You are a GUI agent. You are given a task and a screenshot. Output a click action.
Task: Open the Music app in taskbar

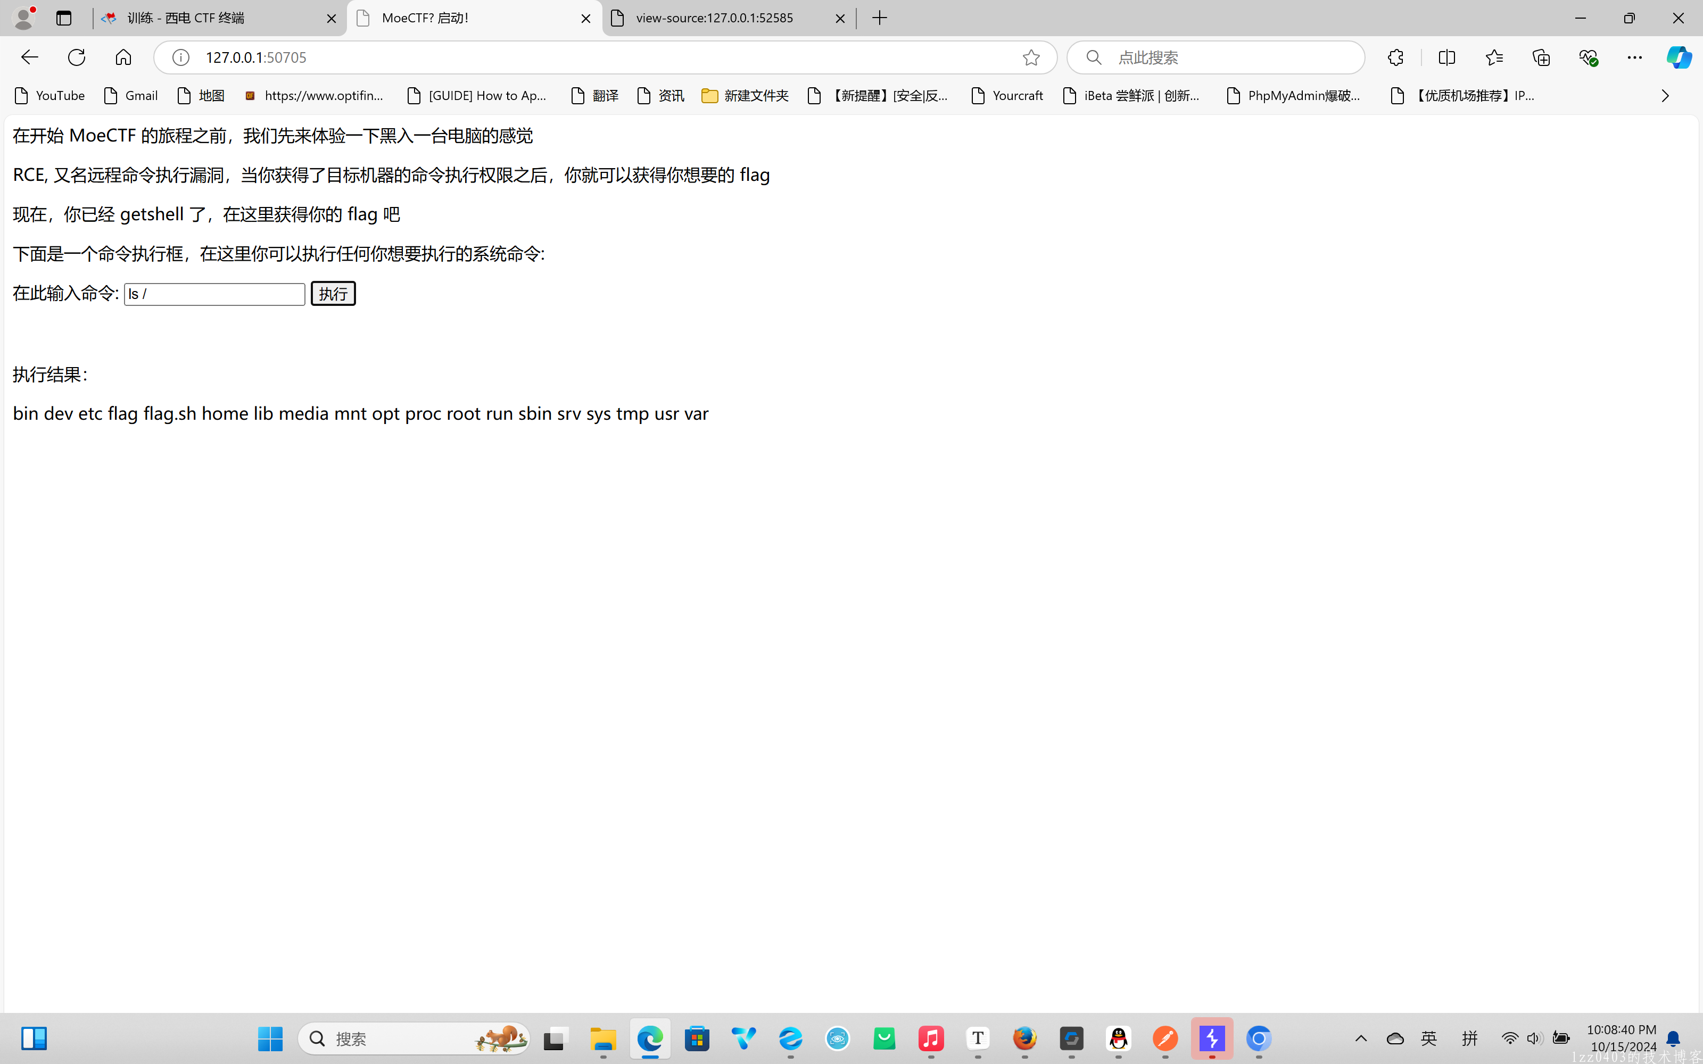[x=931, y=1038]
